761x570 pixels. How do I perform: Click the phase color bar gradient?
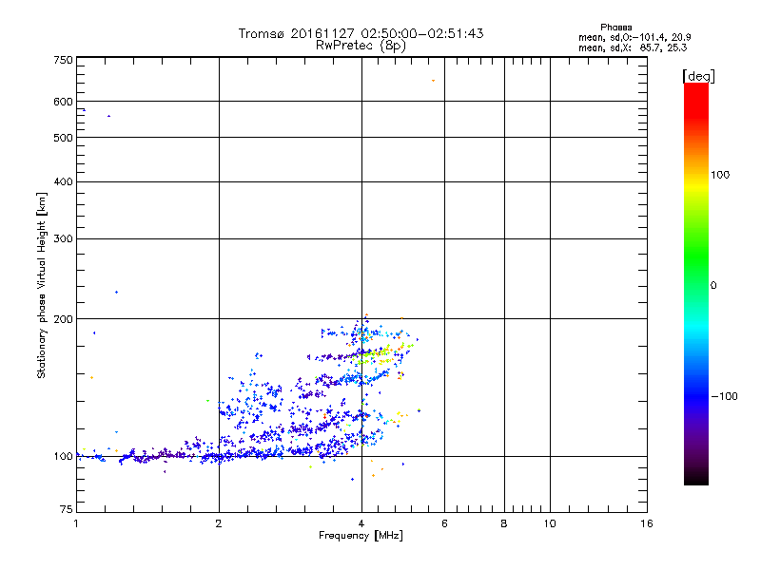point(696,283)
